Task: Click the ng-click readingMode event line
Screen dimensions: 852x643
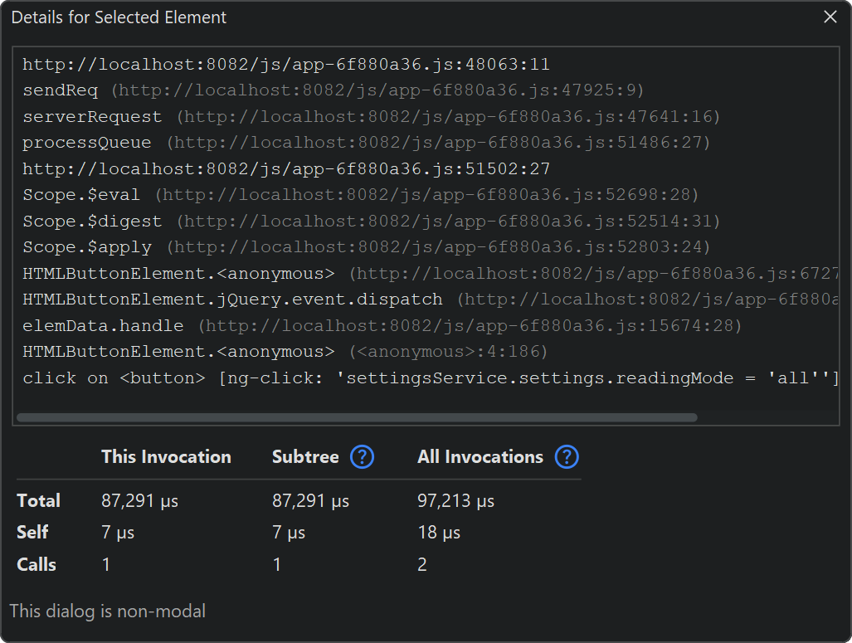Action: (x=431, y=378)
